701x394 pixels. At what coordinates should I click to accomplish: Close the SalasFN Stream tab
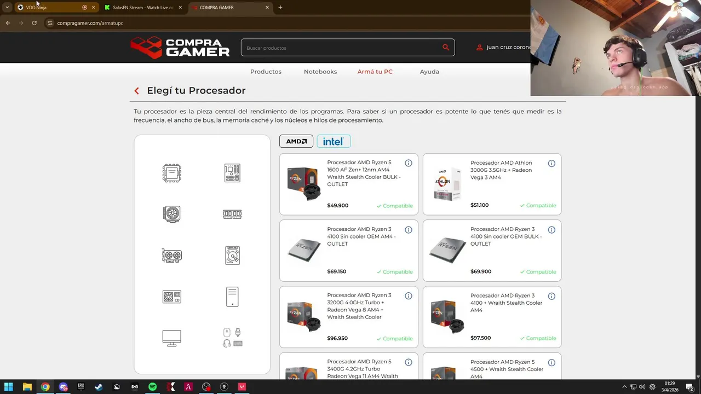(180, 7)
